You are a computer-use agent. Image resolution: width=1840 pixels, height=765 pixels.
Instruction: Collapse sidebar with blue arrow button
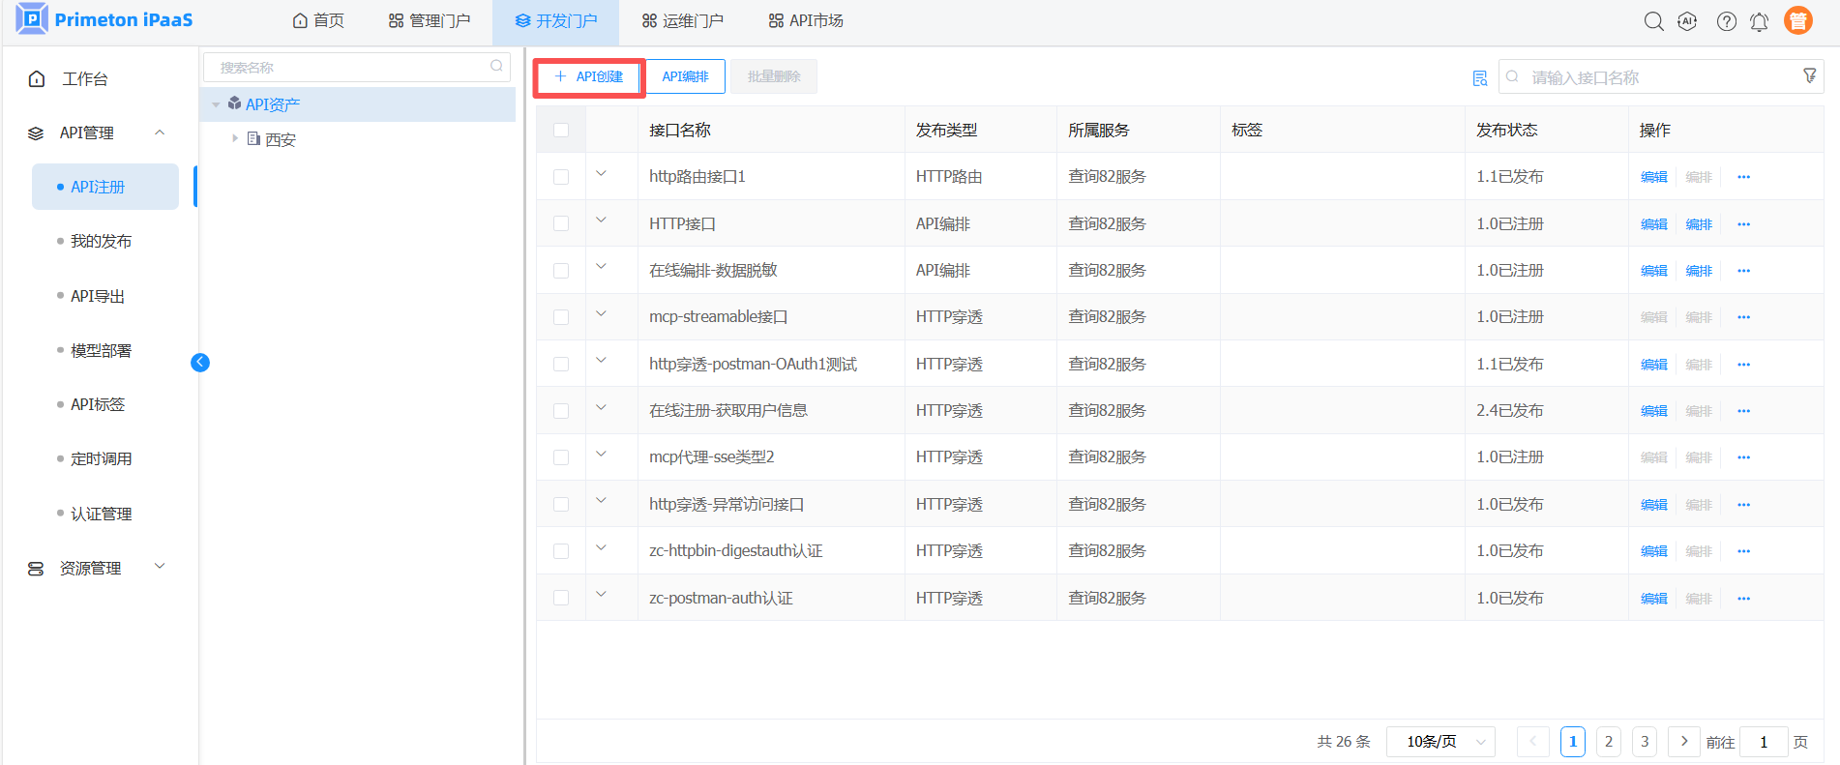click(200, 363)
